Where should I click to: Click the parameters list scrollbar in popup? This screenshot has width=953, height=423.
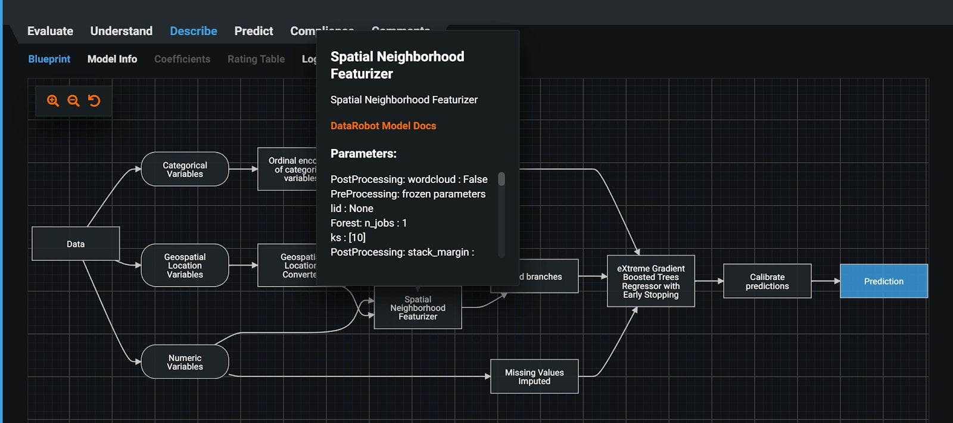point(502,179)
